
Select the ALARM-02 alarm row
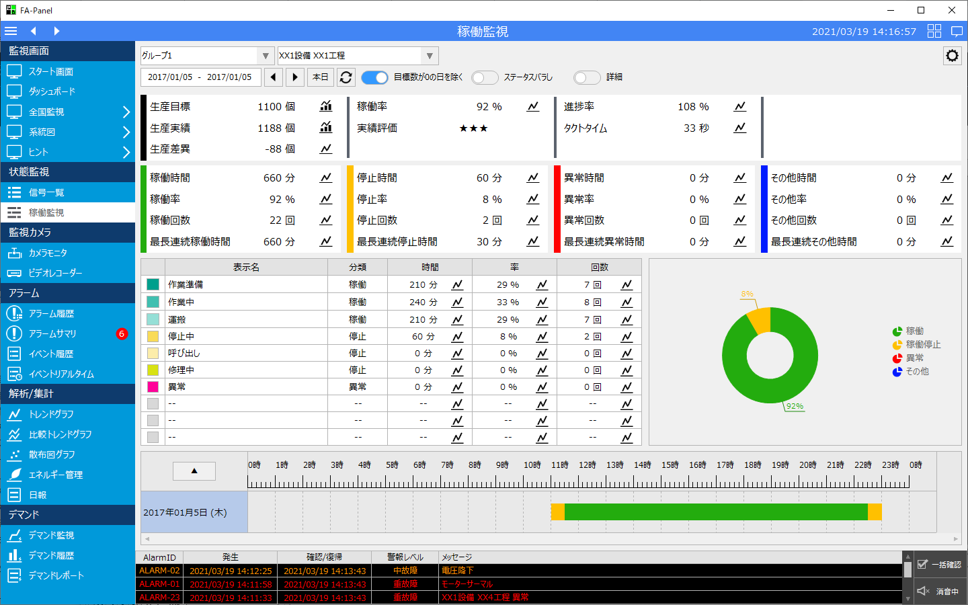518,571
